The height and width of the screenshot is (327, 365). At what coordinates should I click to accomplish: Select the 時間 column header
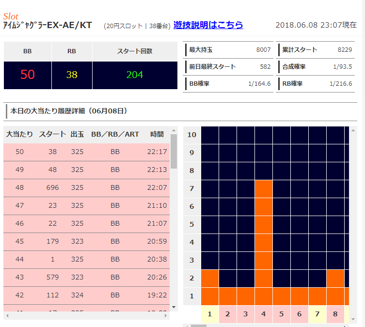click(x=157, y=134)
